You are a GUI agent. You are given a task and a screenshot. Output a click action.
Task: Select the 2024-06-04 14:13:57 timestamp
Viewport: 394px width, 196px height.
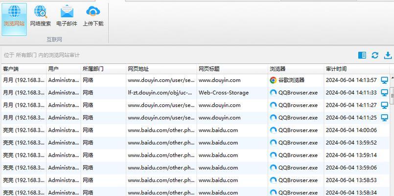(x=351, y=80)
